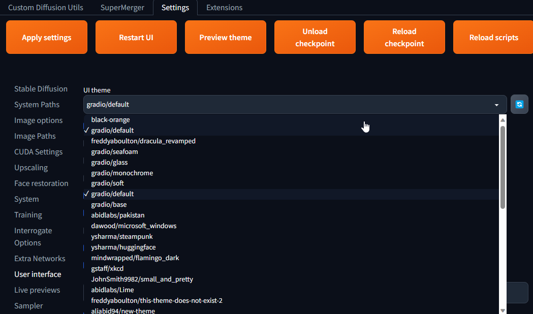Choose black-orange theme option
Viewport: 533px width, 314px height.
click(x=291, y=119)
